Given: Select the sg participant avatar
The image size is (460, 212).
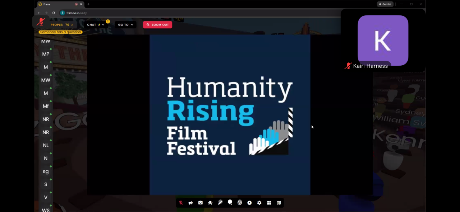Looking at the screenshot, I should [x=46, y=171].
